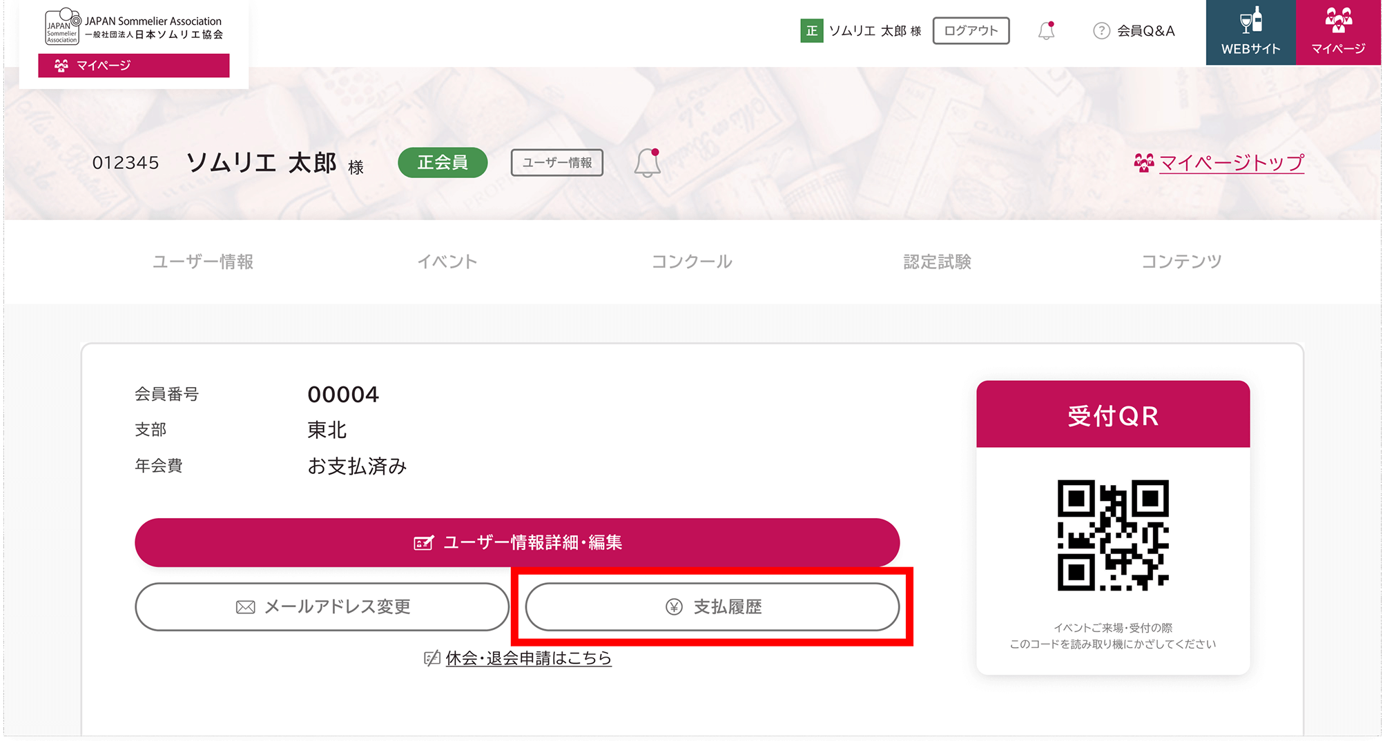The image size is (1385, 741).
Task: Click the edit icon on ユーザー情報詳細・編集 button
Action: coord(425,542)
